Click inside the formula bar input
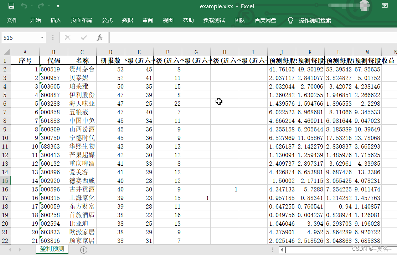Screen dimensions: 397x255 coord(253,37)
